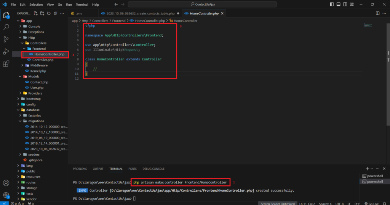Open the View menu

click(x=50, y=5)
